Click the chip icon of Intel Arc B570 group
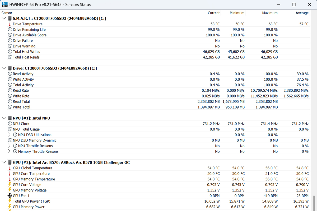Screen dimensions: 317x211 pyautogui.click(x=10, y=163)
